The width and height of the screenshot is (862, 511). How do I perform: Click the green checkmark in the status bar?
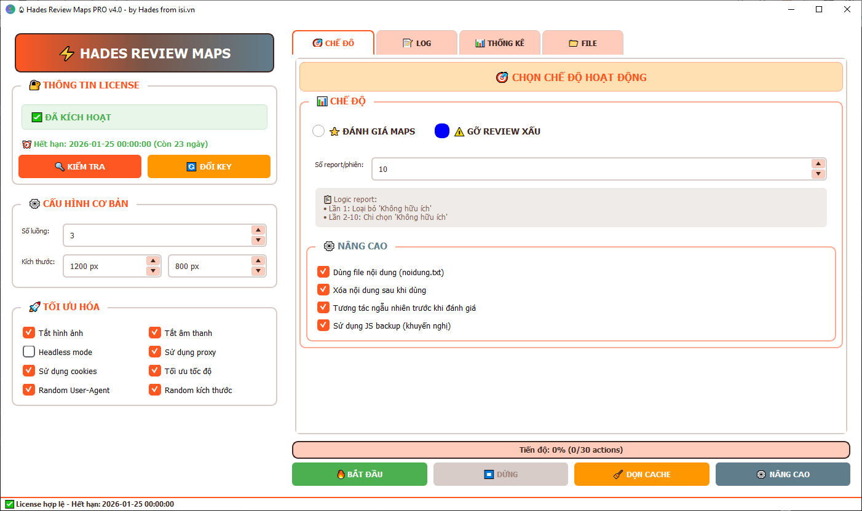[x=10, y=504]
